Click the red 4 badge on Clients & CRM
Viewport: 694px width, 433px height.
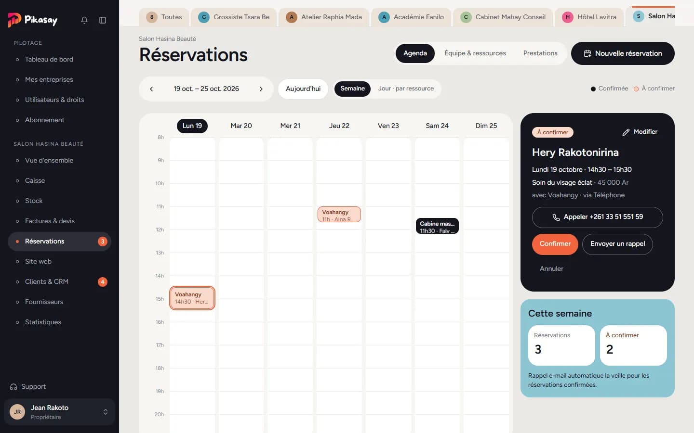click(x=103, y=282)
